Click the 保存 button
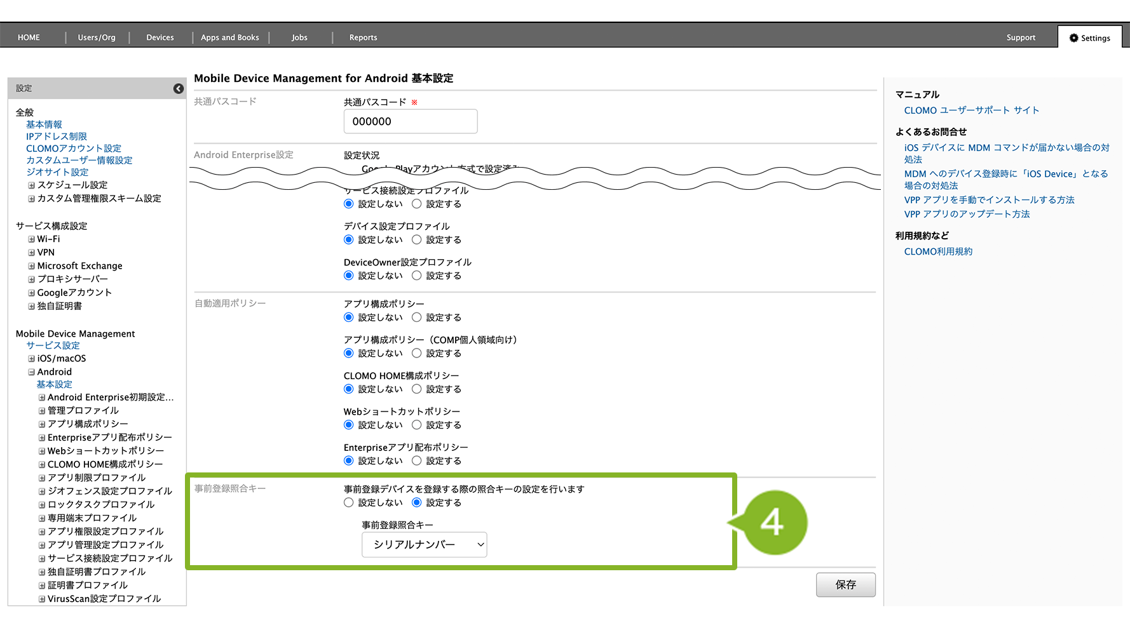This screenshot has height=635, width=1130. pyautogui.click(x=845, y=585)
